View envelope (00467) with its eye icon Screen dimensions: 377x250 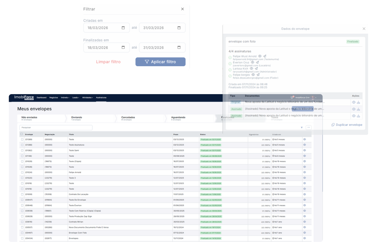(x=305, y=232)
